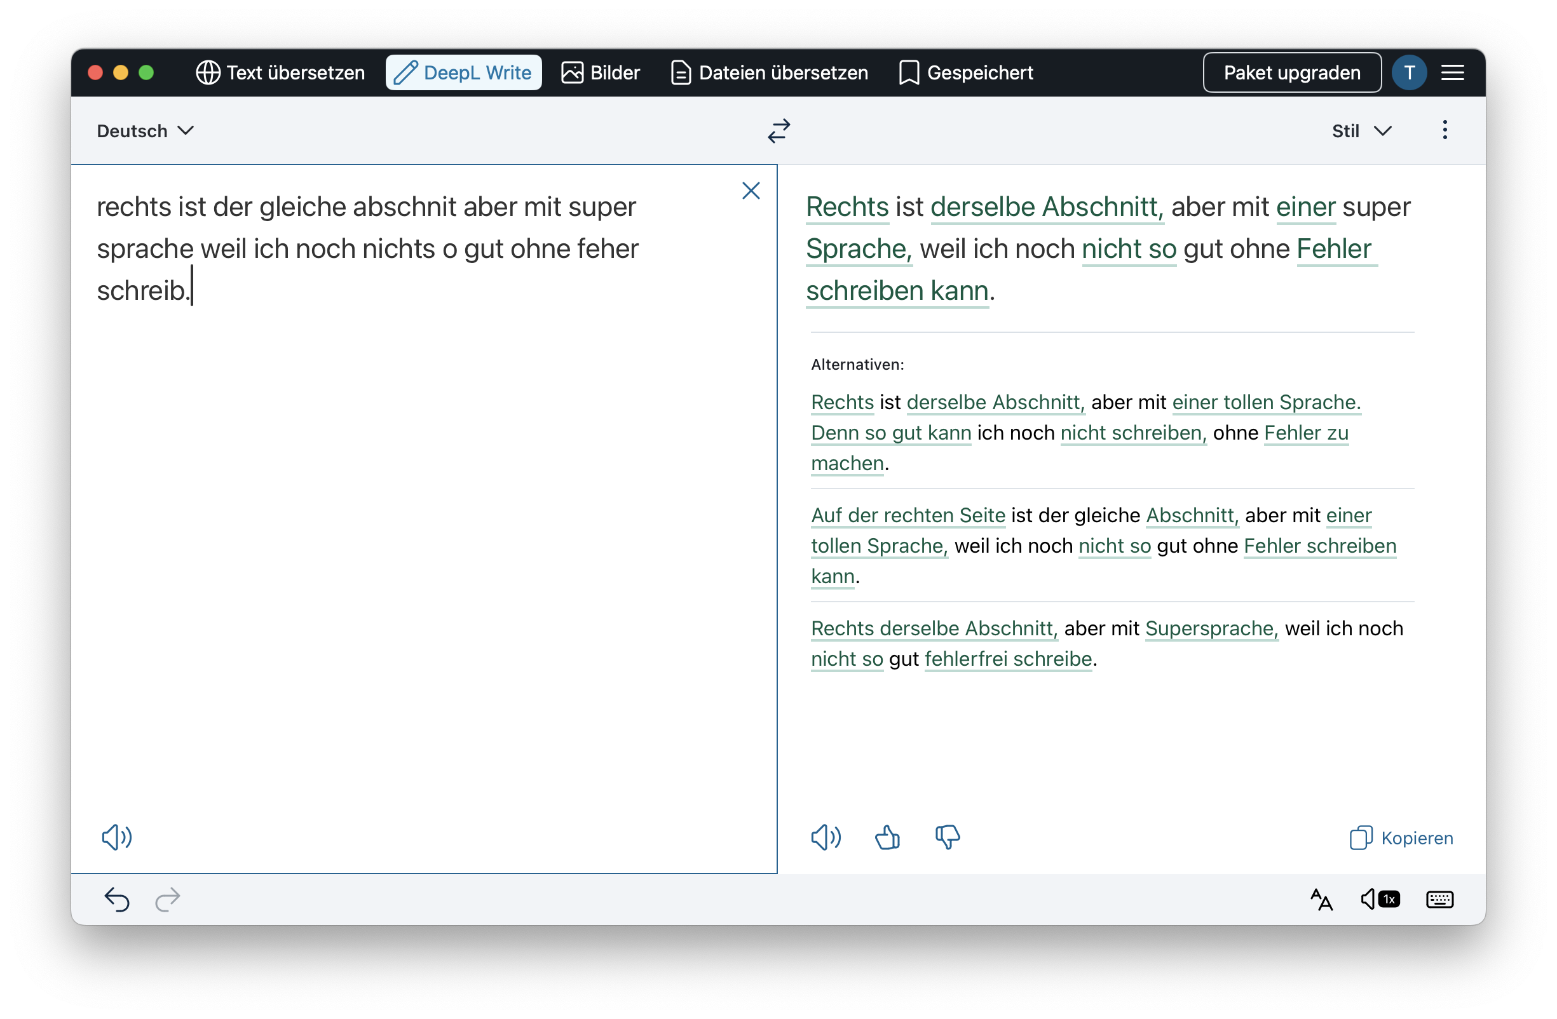Adjust the font size icon

coord(1321,900)
